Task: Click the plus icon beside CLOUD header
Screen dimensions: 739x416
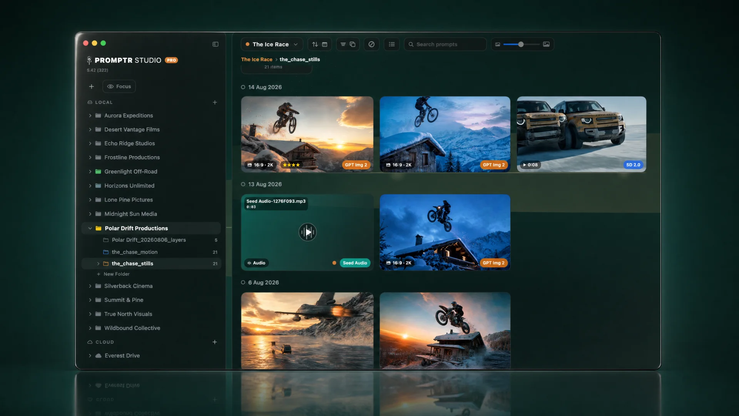Action: point(215,342)
